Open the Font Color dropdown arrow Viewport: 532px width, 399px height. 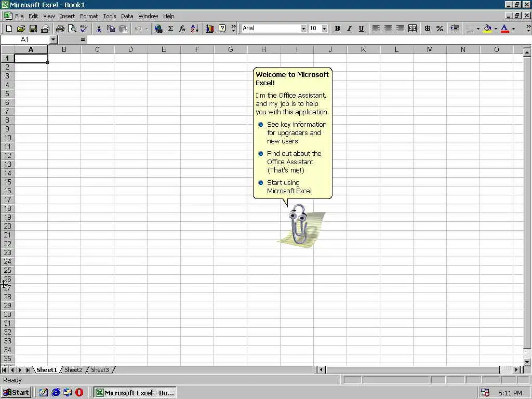coord(513,29)
